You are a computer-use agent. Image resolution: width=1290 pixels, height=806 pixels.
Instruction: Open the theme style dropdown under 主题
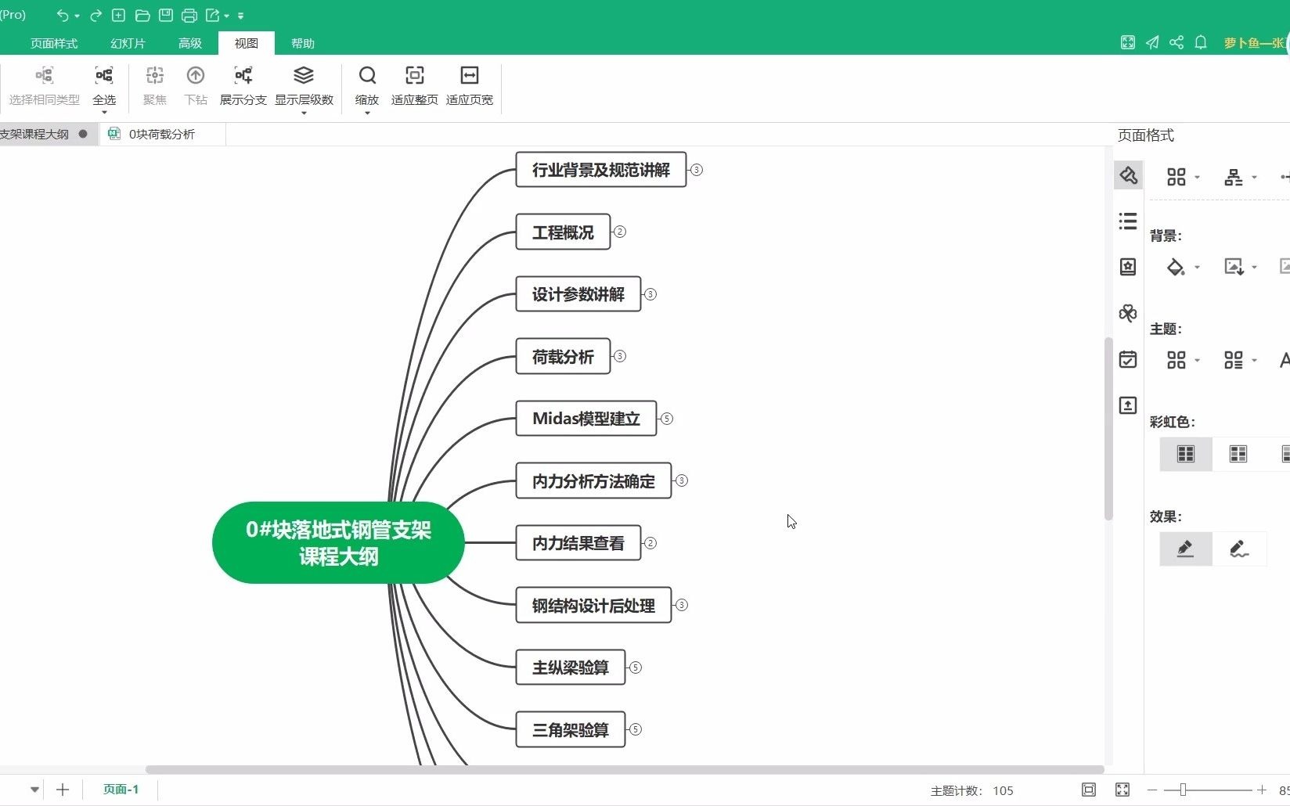tap(1183, 360)
